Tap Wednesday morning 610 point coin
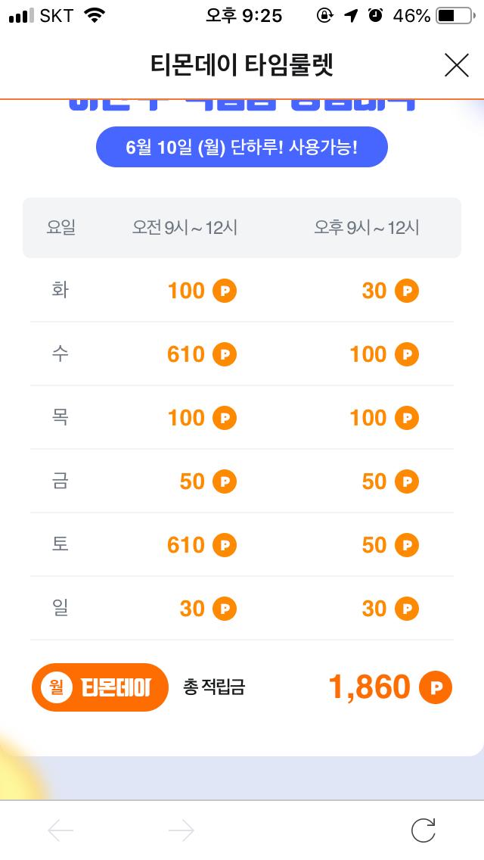Viewport: 484px width, 860px height. click(225, 354)
